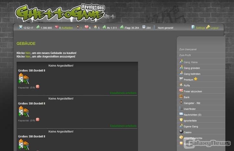Click the third Großes SM-Bordell II building image
Viewport: 234px width, 151px height.
click(24, 144)
